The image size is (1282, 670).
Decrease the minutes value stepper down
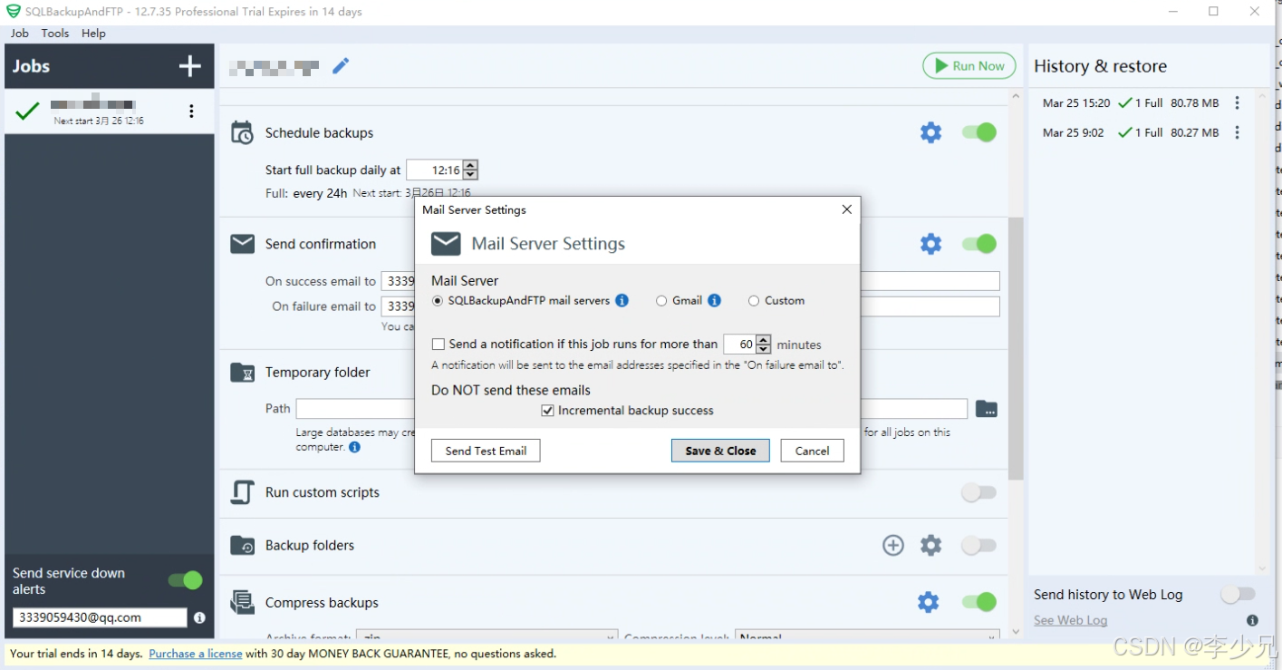763,349
